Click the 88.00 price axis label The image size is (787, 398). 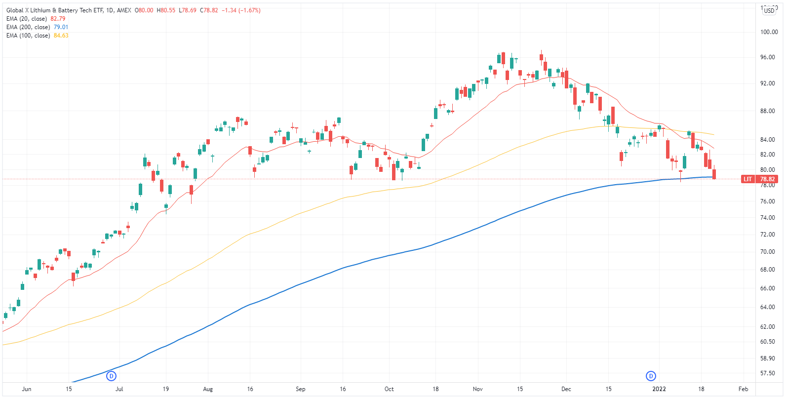pos(767,111)
